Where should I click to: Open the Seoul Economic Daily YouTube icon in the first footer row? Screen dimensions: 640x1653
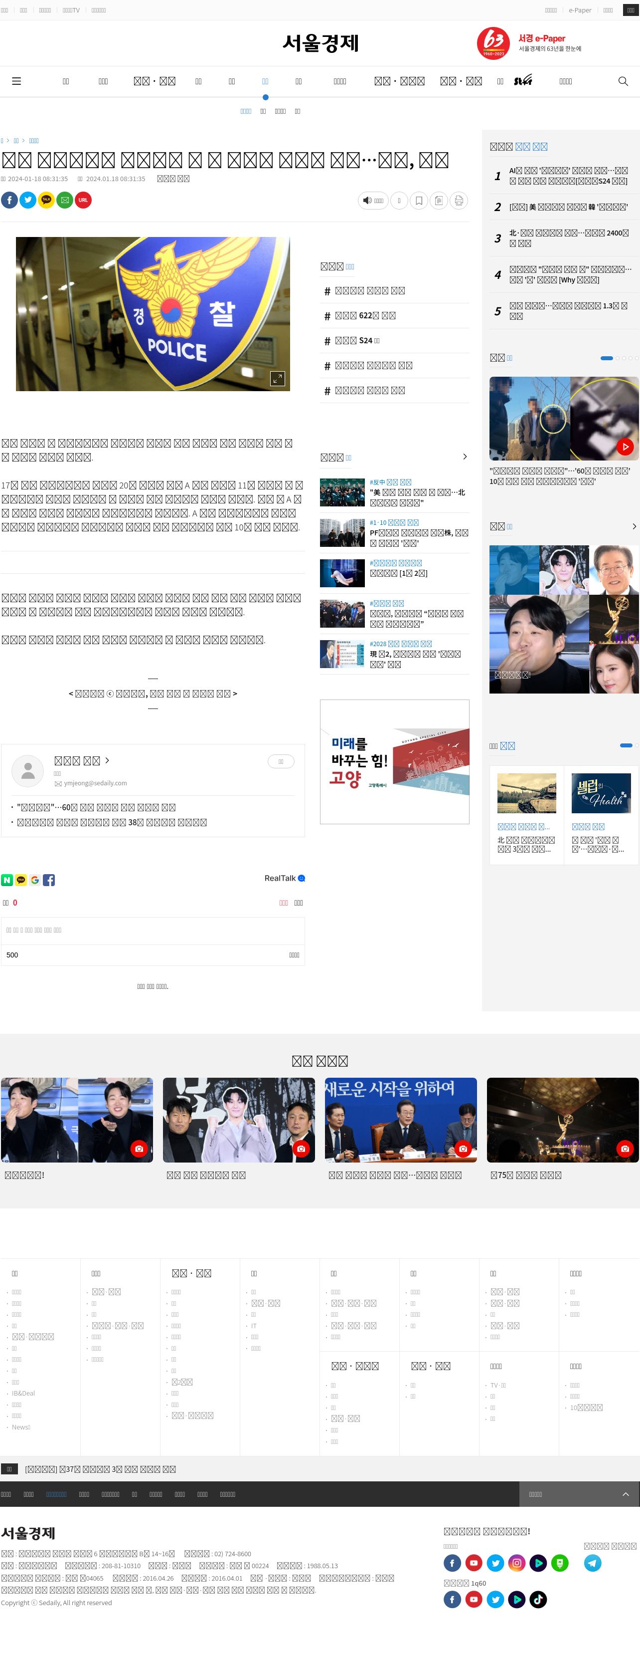(474, 1563)
